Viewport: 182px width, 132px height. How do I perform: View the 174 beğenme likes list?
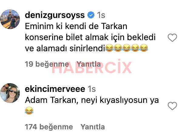pos(49,127)
